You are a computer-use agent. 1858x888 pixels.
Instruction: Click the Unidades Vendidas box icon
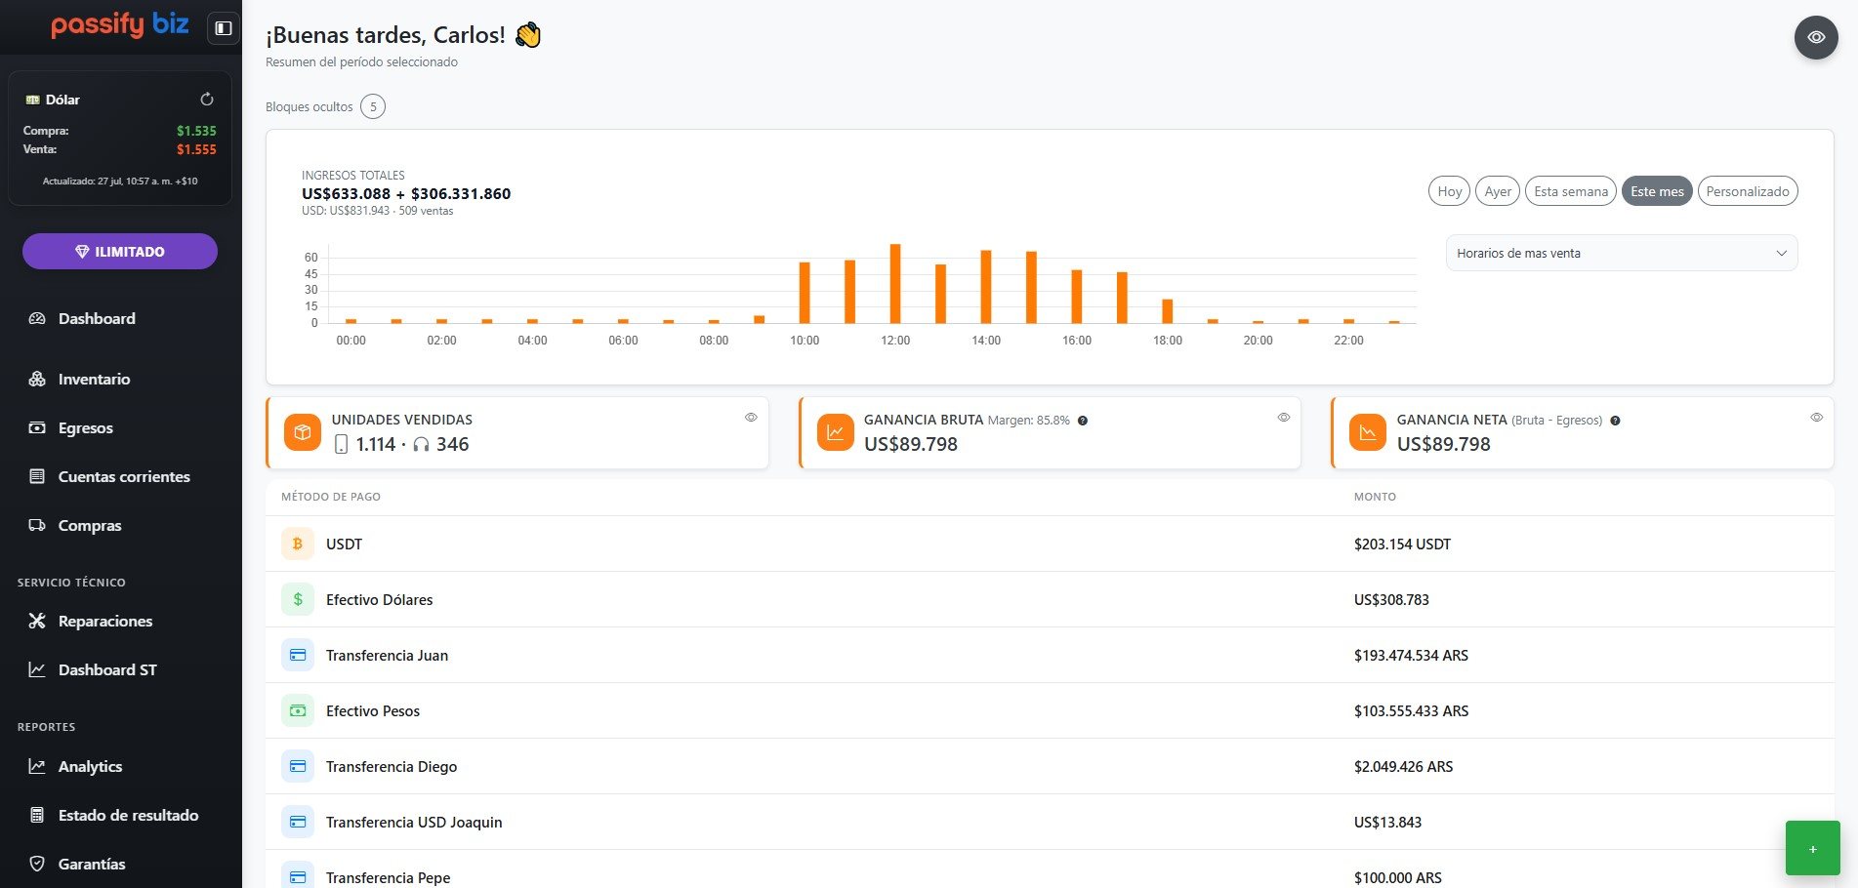point(303,432)
